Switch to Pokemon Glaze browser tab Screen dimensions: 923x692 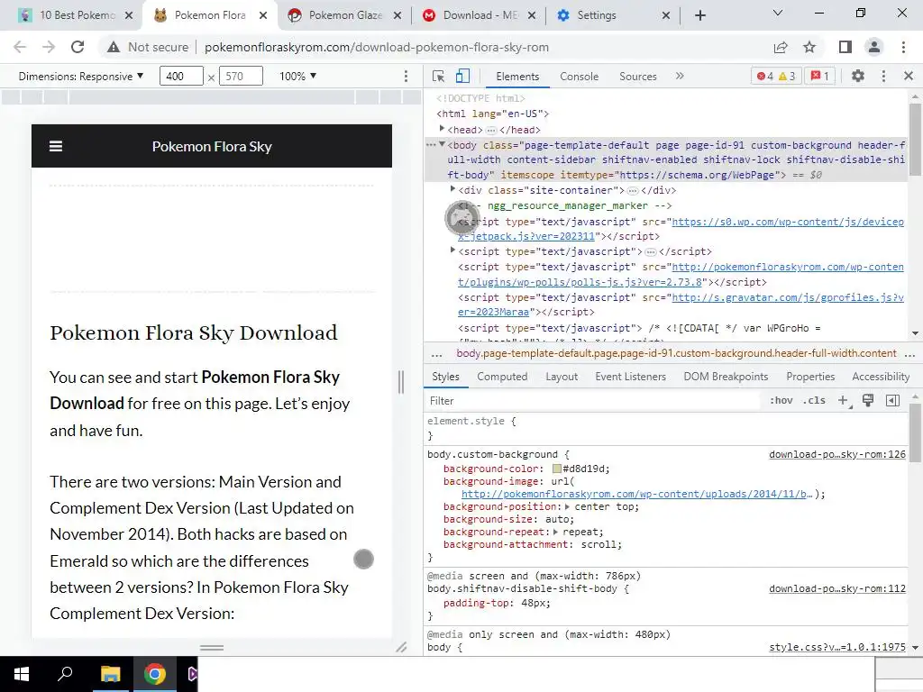pyautogui.click(x=345, y=15)
